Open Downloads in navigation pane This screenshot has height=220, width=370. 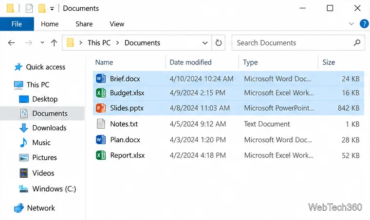49,128
